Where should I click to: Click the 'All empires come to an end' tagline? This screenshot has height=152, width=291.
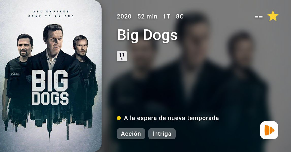[x=51, y=14]
